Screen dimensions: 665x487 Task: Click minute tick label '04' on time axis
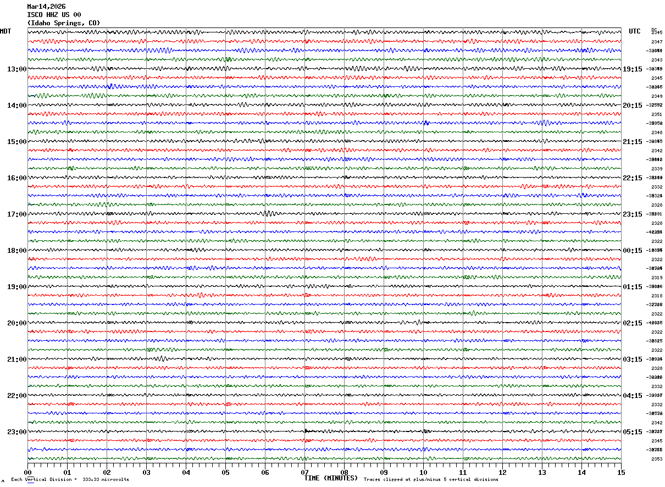186,472
